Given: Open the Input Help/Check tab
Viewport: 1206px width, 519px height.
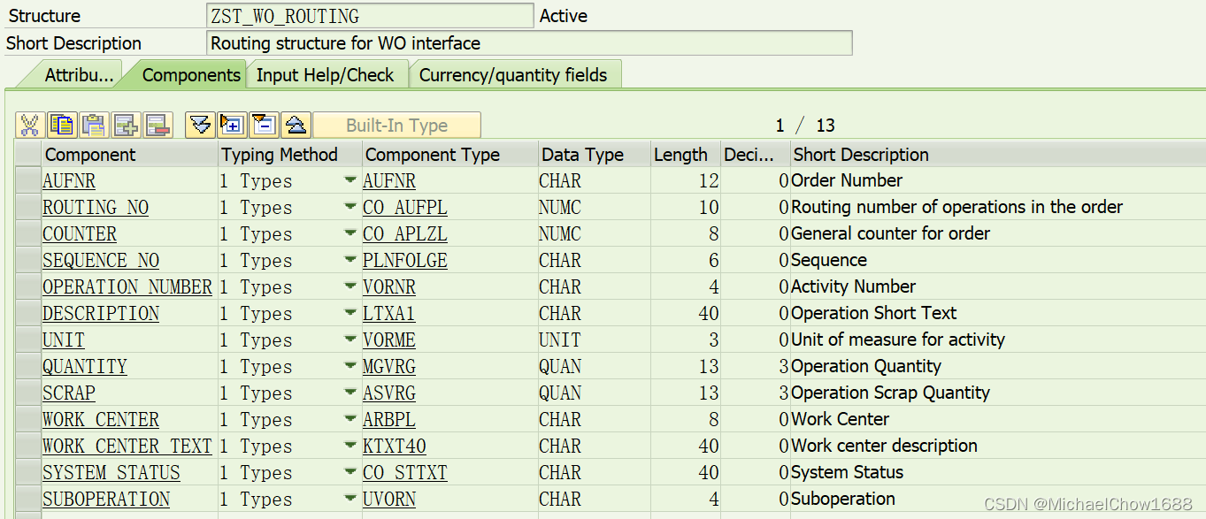Looking at the screenshot, I should [325, 75].
